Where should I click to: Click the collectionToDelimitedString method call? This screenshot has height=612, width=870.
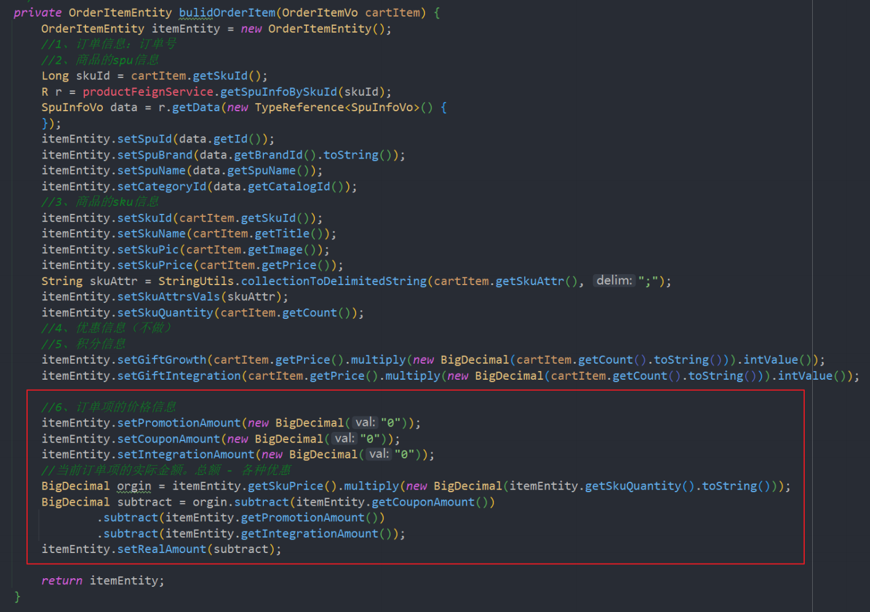tap(334, 281)
